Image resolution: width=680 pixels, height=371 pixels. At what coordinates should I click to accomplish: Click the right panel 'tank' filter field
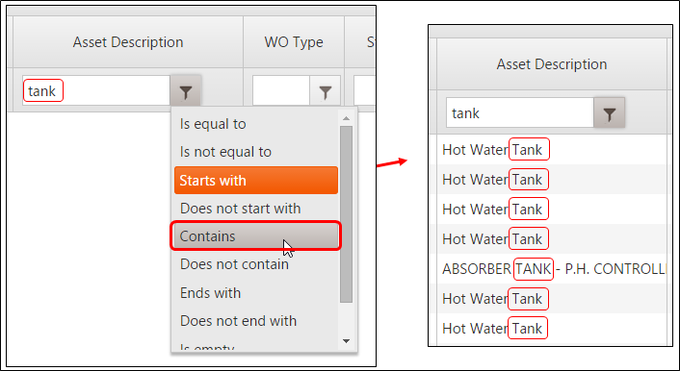click(x=519, y=113)
